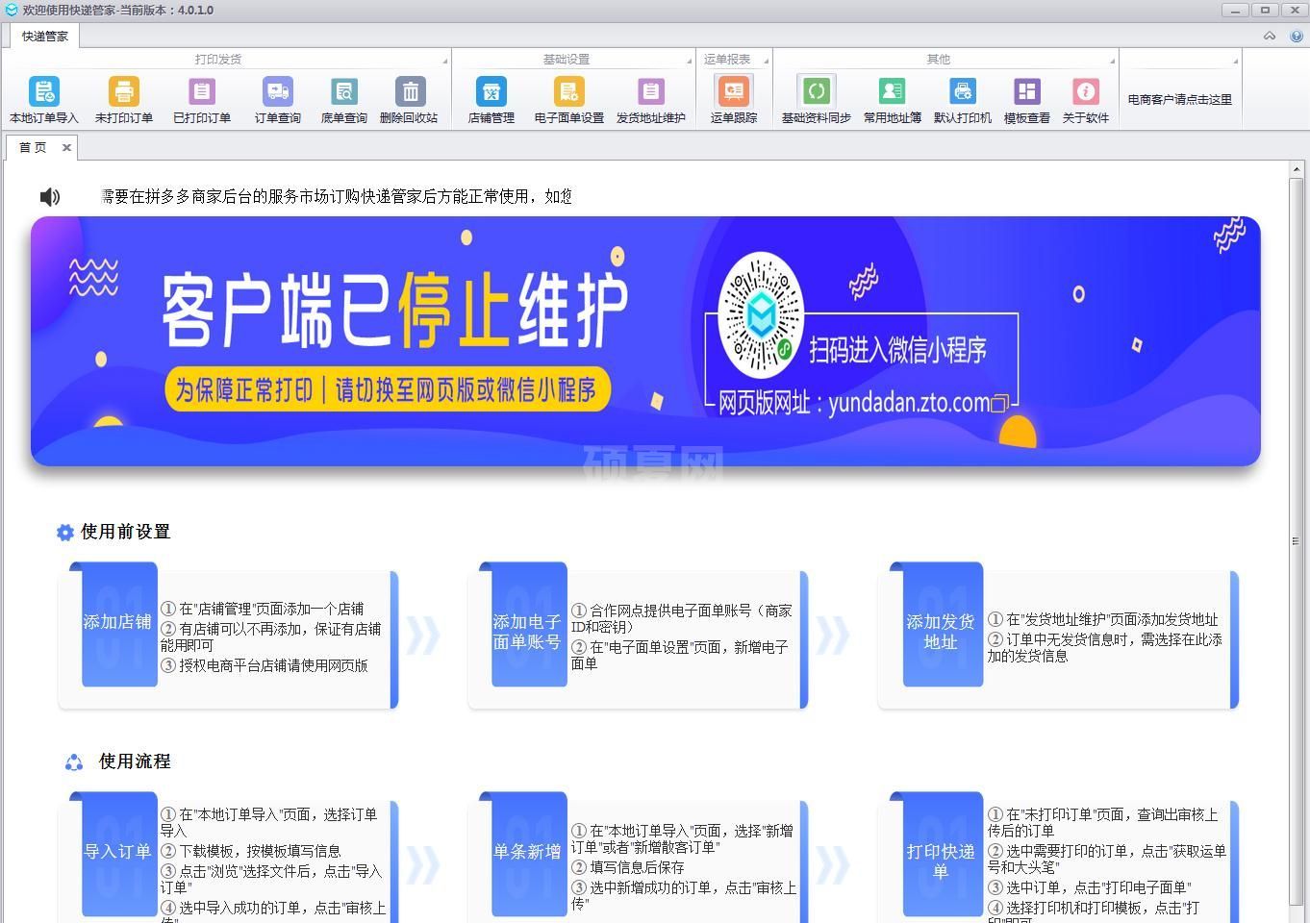
Task: Open 发货地址维护
Action: click(651, 100)
